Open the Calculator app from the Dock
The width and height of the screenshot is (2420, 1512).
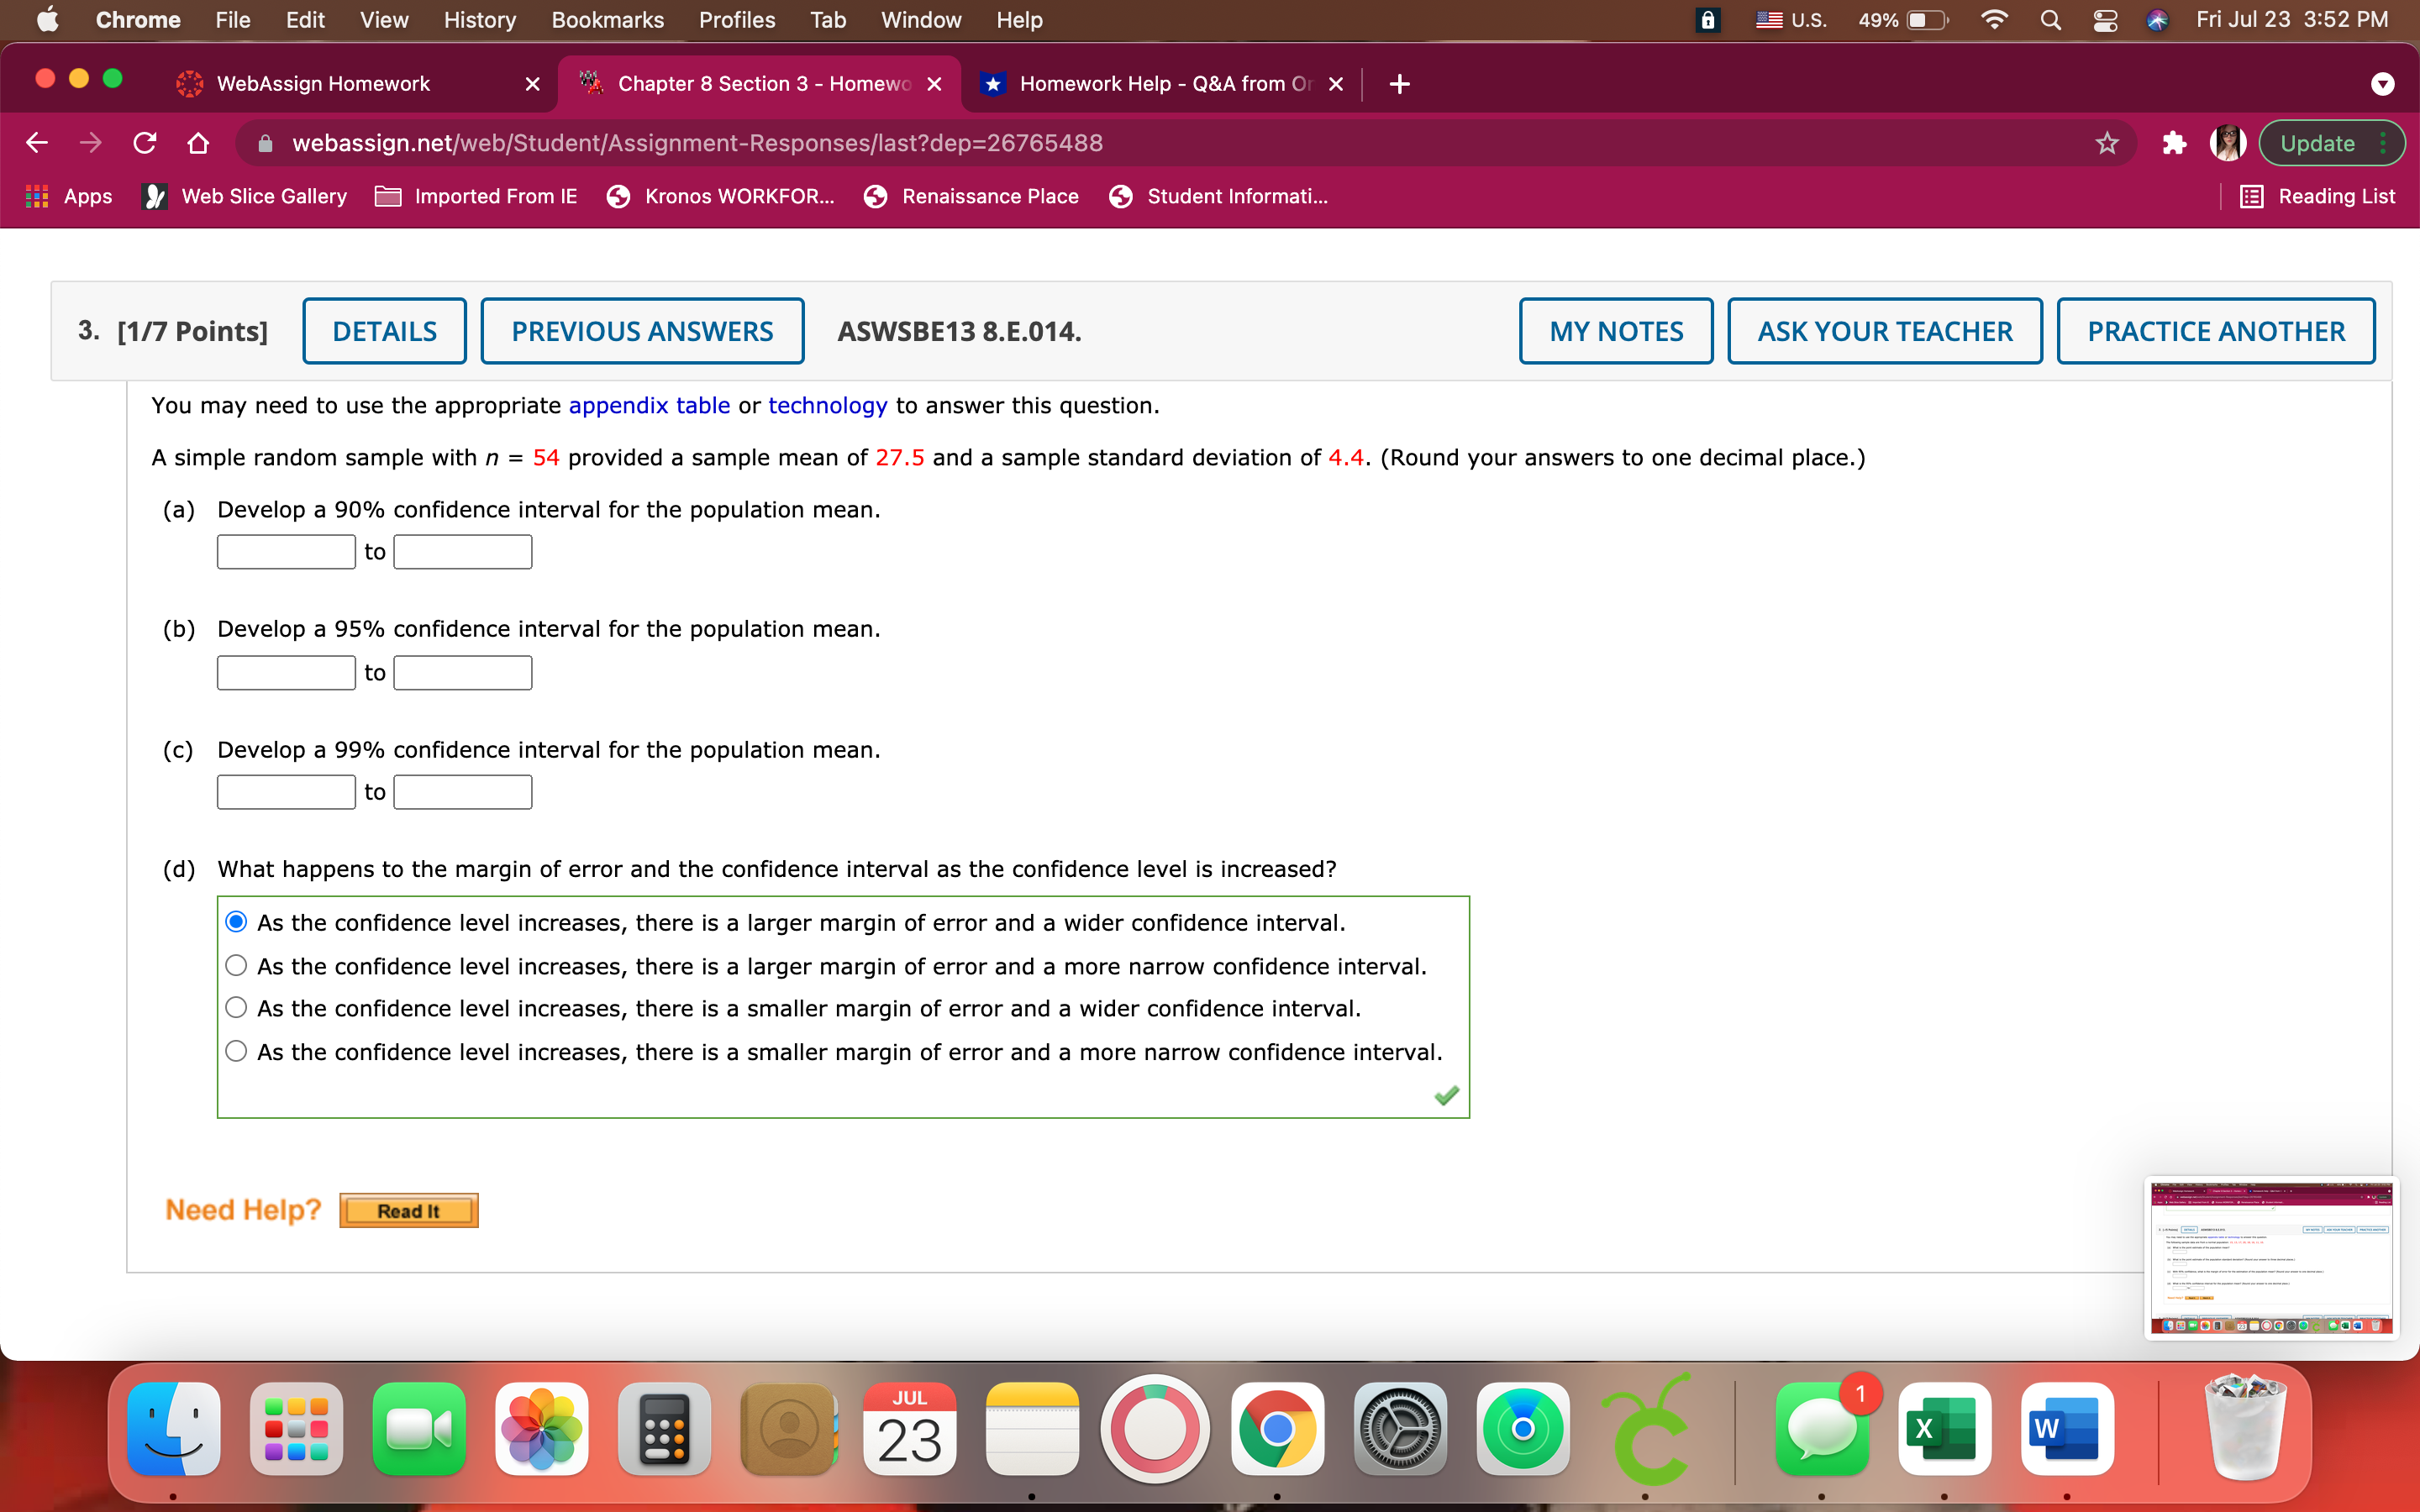(664, 1428)
